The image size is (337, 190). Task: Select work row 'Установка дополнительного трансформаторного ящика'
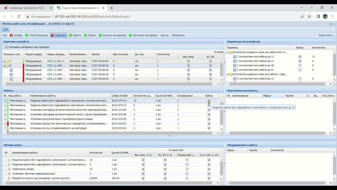click(x=112, y=119)
